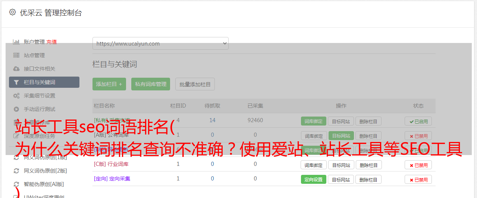
Task: Click 定向设置 for [定向] 定向采集
Action: (x=314, y=179)
